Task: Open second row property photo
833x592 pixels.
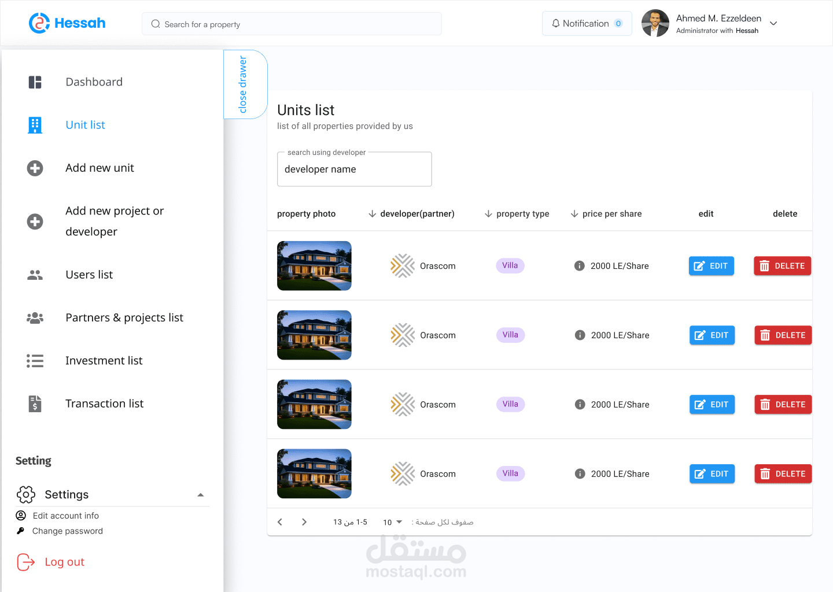Action: pyautogui.click(x=314, y=335)
